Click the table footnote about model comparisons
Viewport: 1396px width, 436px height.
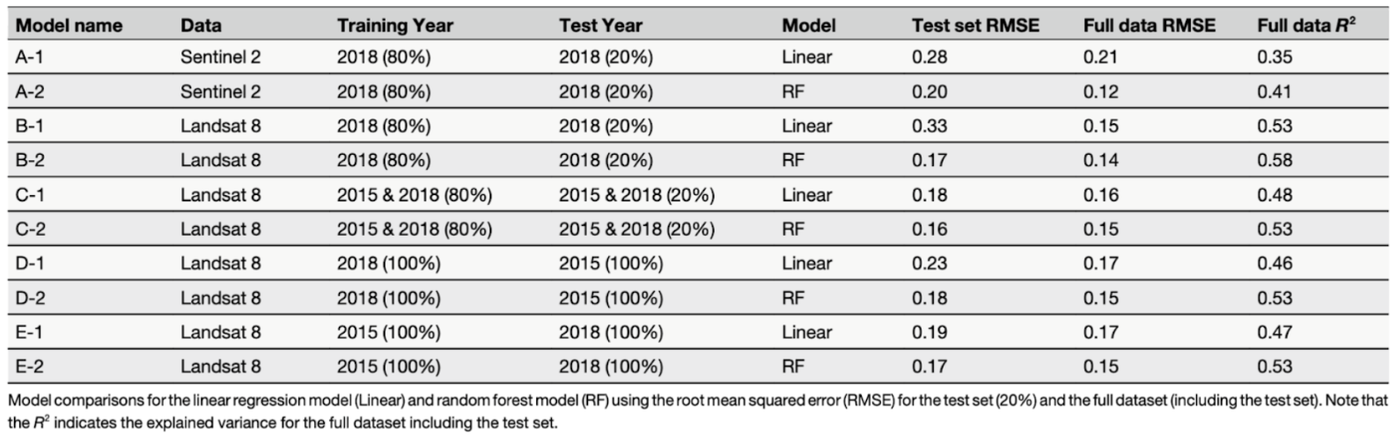[697, 411]
